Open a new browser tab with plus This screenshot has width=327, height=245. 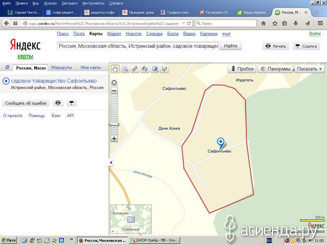pyautogui.click(x=316, y=12)
